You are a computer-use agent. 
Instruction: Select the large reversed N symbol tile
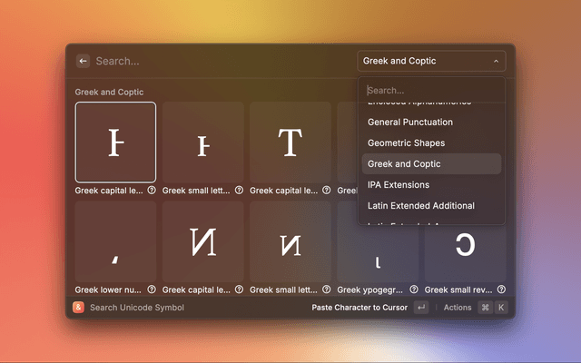[202, 241]
